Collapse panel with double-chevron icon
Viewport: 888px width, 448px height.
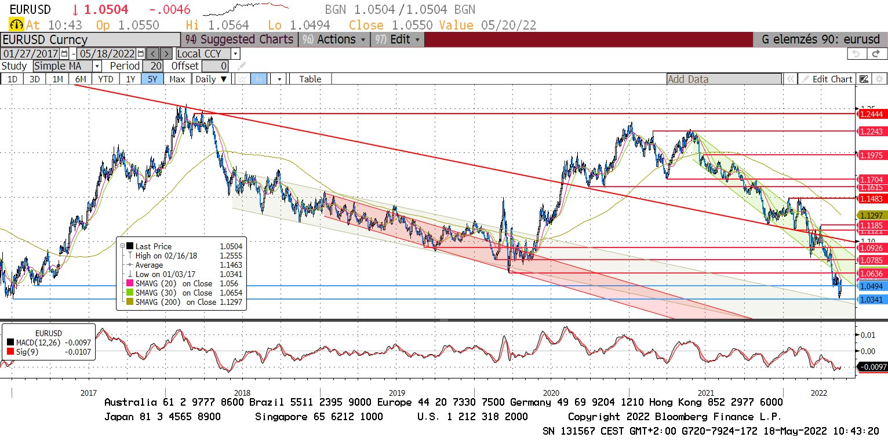click(x=790, y=79)
